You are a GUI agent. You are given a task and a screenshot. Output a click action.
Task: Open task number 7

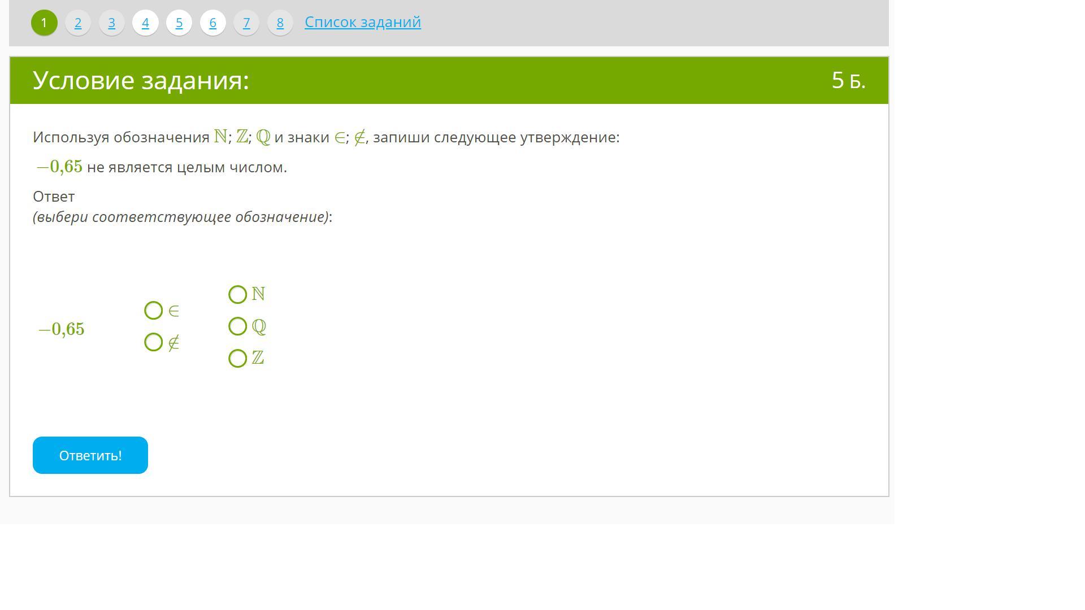[246, 23]
